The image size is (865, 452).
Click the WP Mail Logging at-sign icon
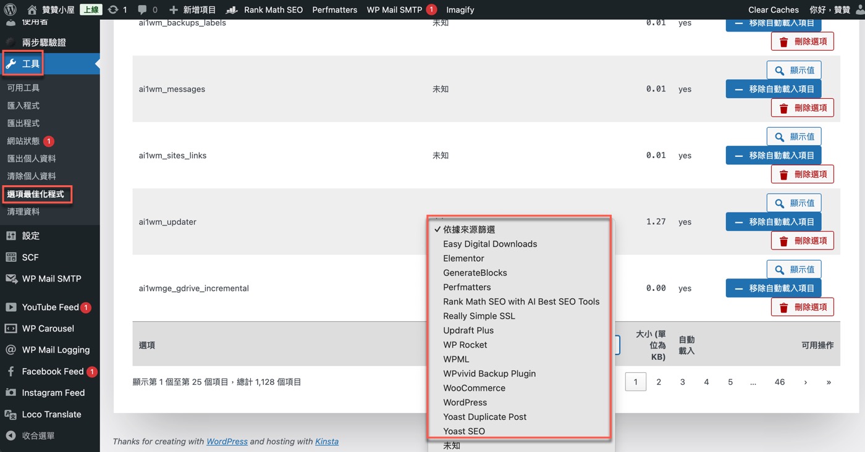[11, 349]
